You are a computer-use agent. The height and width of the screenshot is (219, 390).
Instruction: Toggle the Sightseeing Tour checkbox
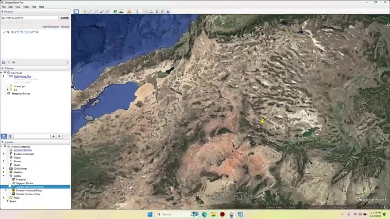(x=7, y=76)
